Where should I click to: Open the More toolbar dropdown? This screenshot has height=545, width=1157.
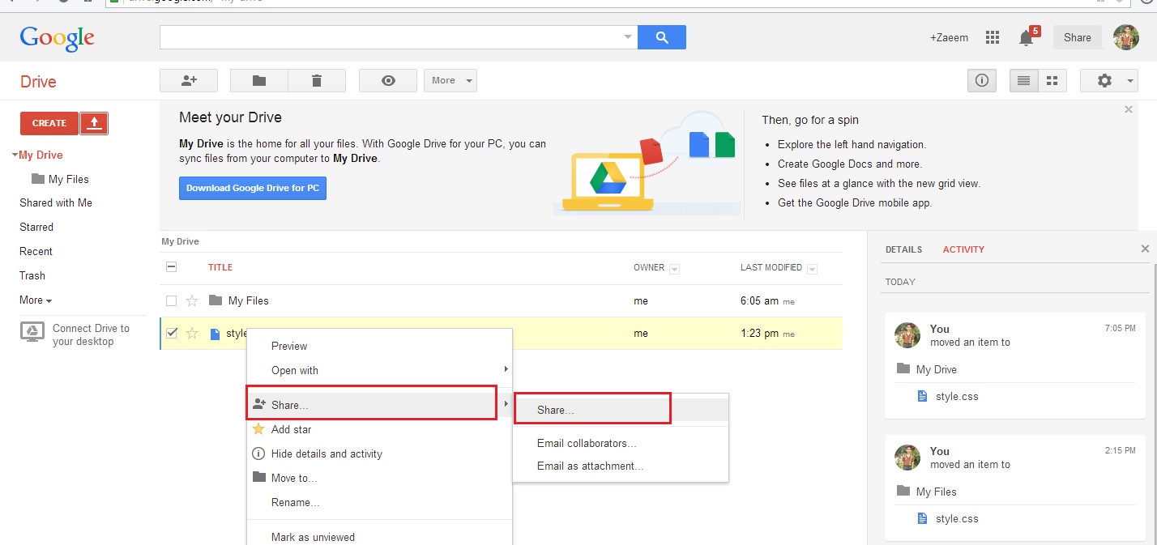click(450, 80)
